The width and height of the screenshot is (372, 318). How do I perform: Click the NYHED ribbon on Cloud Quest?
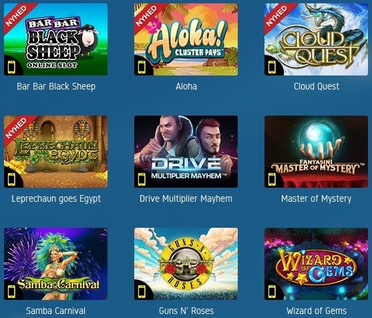click(277, 16)
